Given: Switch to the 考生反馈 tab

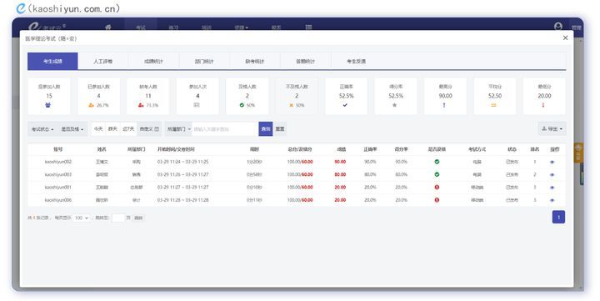Looking at the screenshot, I should click(x=356, y=61).
